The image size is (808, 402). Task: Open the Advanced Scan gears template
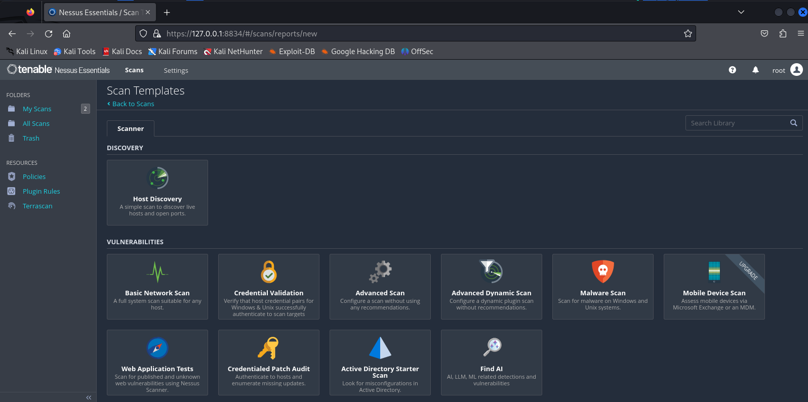[x=380, y=287]
